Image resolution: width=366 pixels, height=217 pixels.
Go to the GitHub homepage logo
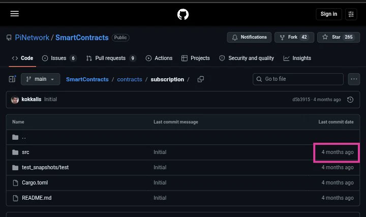[x=183, y=14]
